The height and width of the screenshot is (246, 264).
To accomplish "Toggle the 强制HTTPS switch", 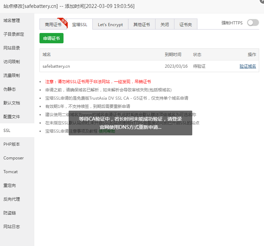I will [x=253, y=23].
